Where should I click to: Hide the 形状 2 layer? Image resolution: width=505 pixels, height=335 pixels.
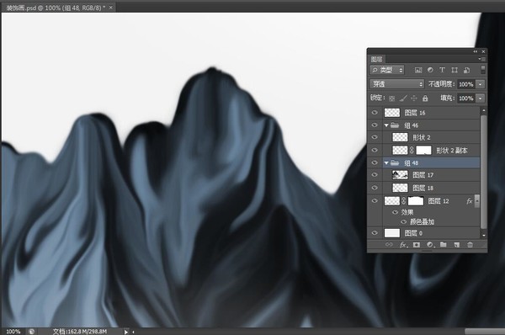(375, 137)
